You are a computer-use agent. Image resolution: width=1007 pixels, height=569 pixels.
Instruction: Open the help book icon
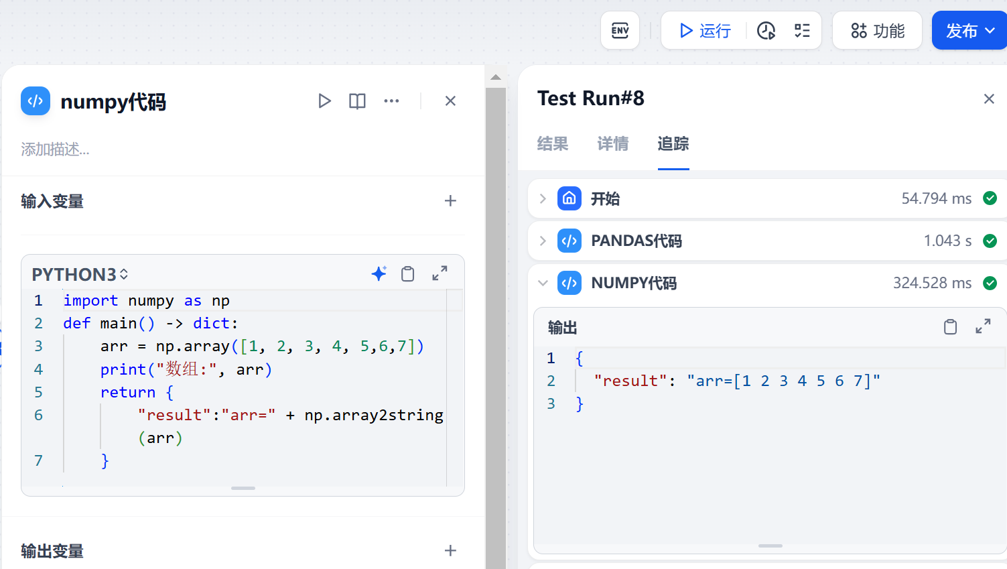point(357,101)
